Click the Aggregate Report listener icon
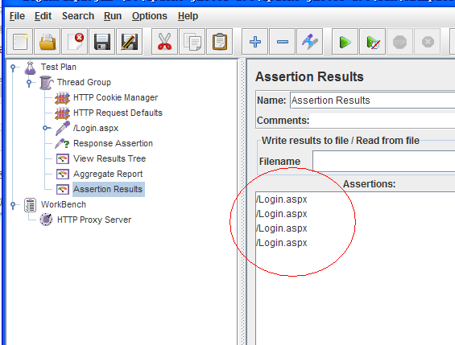This screenshot has height=345, width=455. [x=62, y=175]
